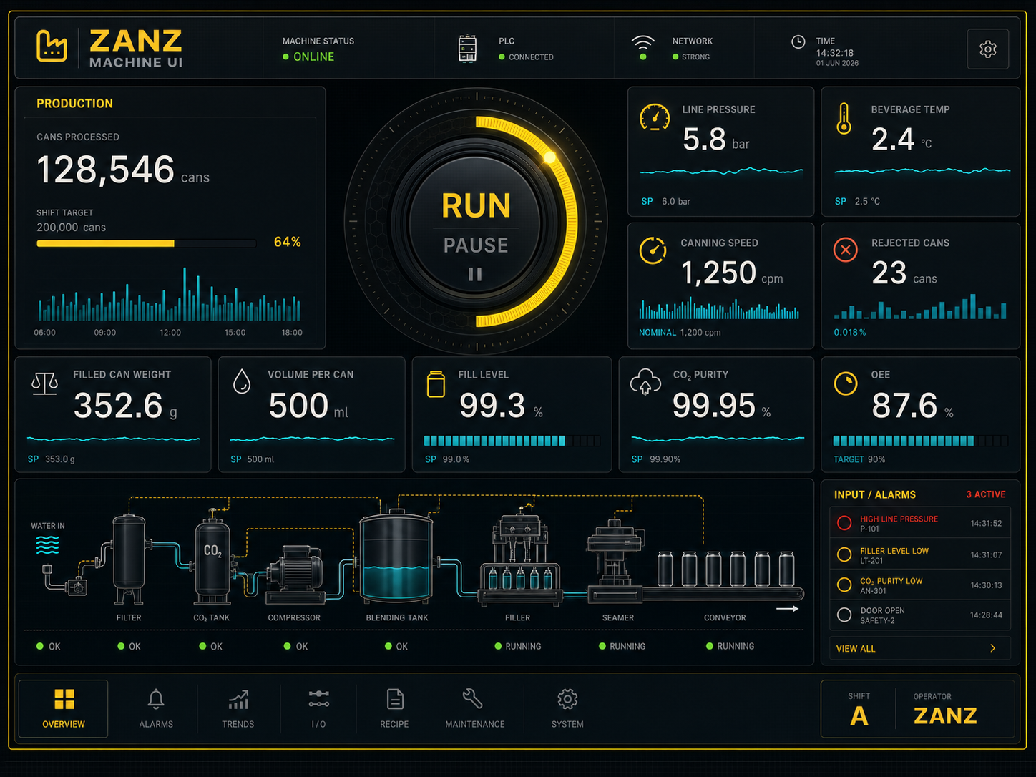Screen dimensions: 1036x777
Task: Click the cans processed hourly bar chart
Action: pyautogui.click(x=169, y=295)
